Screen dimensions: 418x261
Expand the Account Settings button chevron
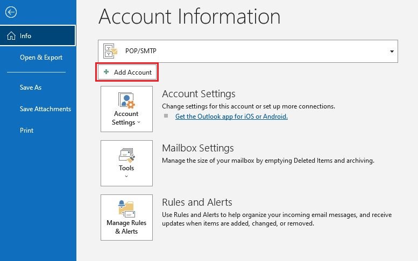click(x=139, y=122)
